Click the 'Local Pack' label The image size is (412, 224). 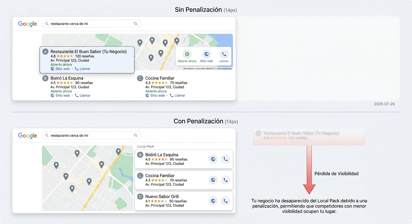146,146
